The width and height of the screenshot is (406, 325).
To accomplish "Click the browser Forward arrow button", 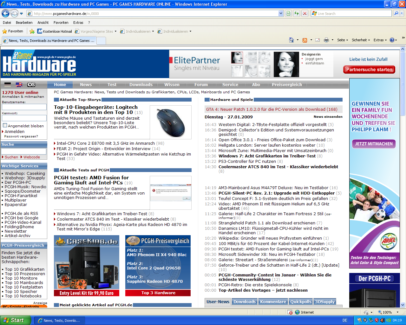I will [x=14, y=13].
